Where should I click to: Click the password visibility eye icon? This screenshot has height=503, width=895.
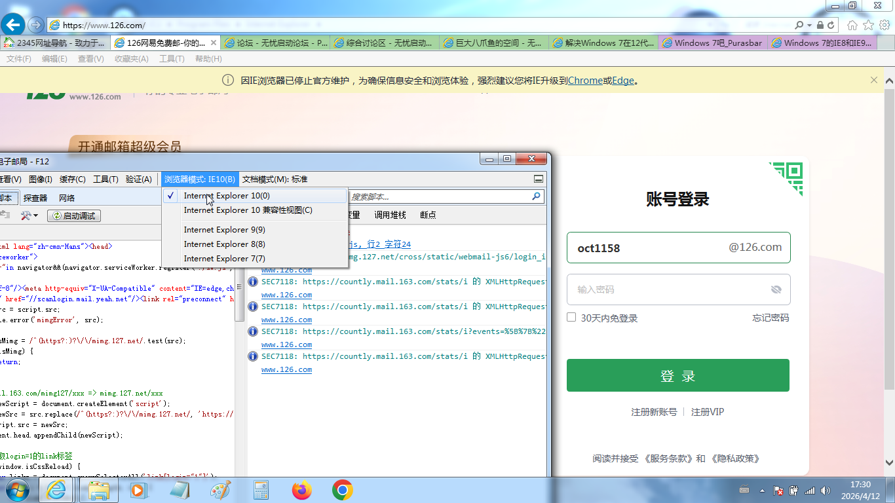coord(776,289)
